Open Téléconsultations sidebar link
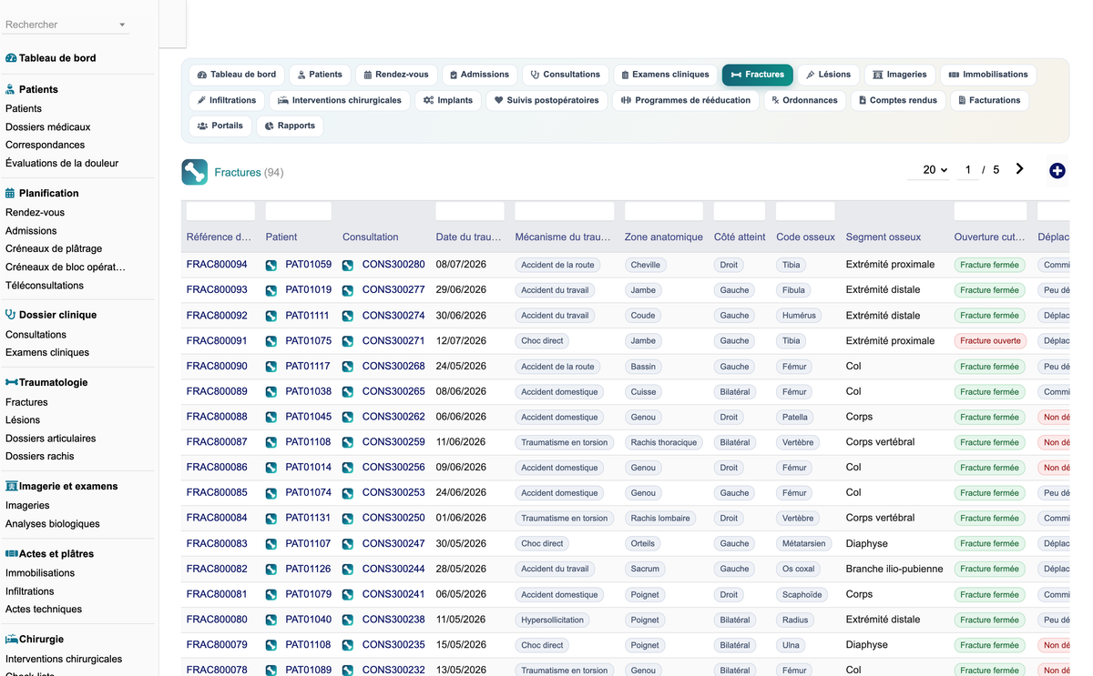Viewport: 1093px width, 676px height. click(x=45, y=285)
